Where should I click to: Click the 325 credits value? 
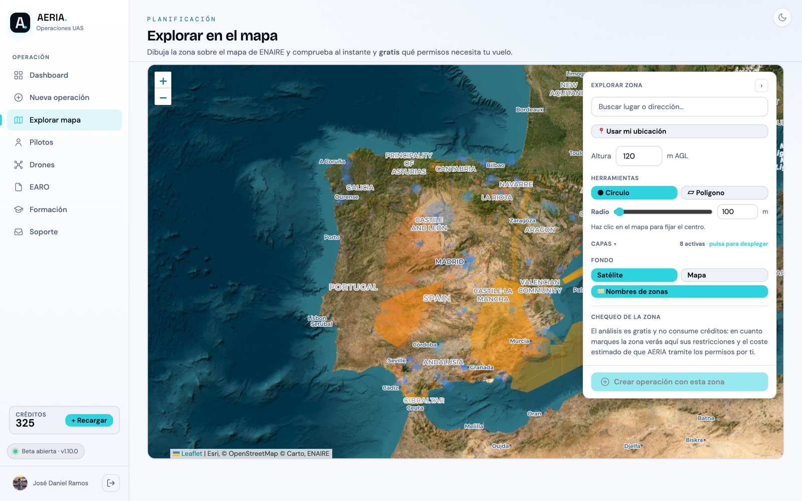point(25,423)
